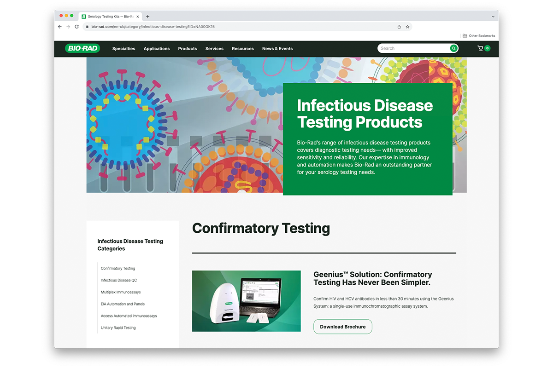Open Access Automated Immunoassays link
The width and height of the screenshot is (553, 368).
coord(129,316)
